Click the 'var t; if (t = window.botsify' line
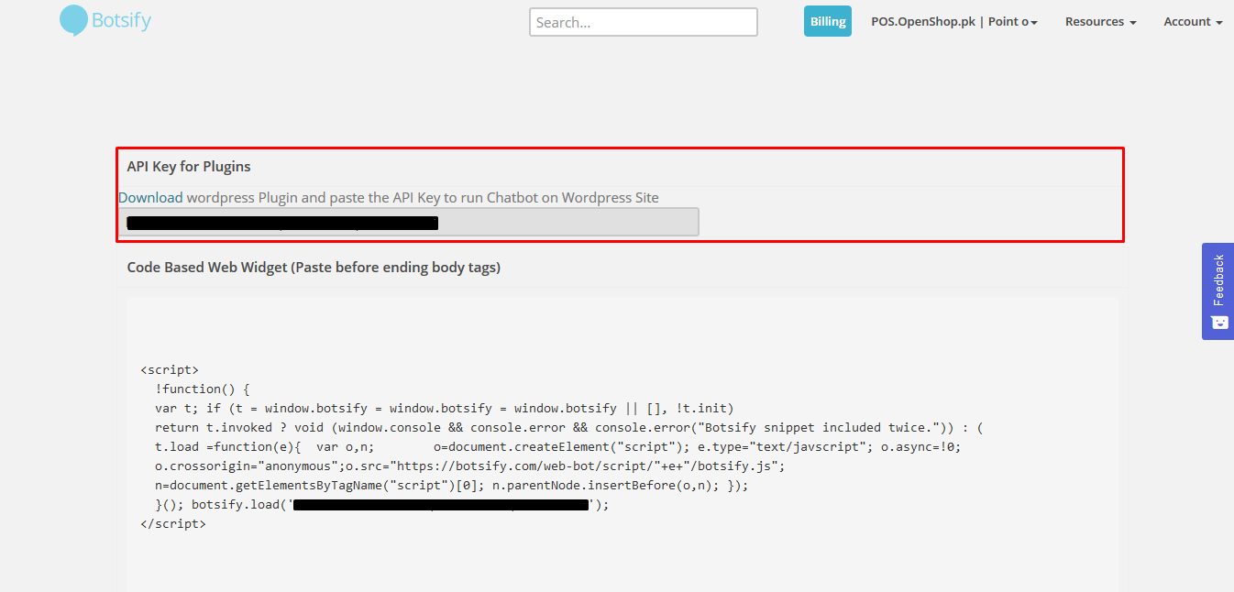1234x592 pixels. pos(445,408)
